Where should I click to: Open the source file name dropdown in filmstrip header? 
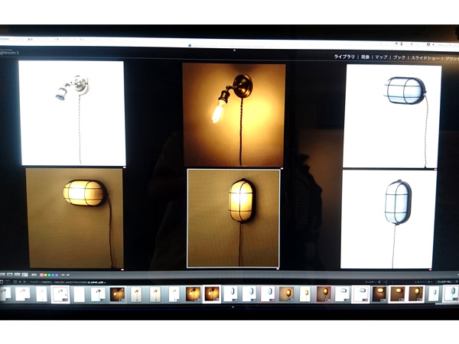coord(97,282)
